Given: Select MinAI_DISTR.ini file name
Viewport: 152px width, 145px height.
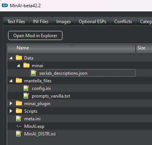Looking at the screenshot, I should click(40, 134).
